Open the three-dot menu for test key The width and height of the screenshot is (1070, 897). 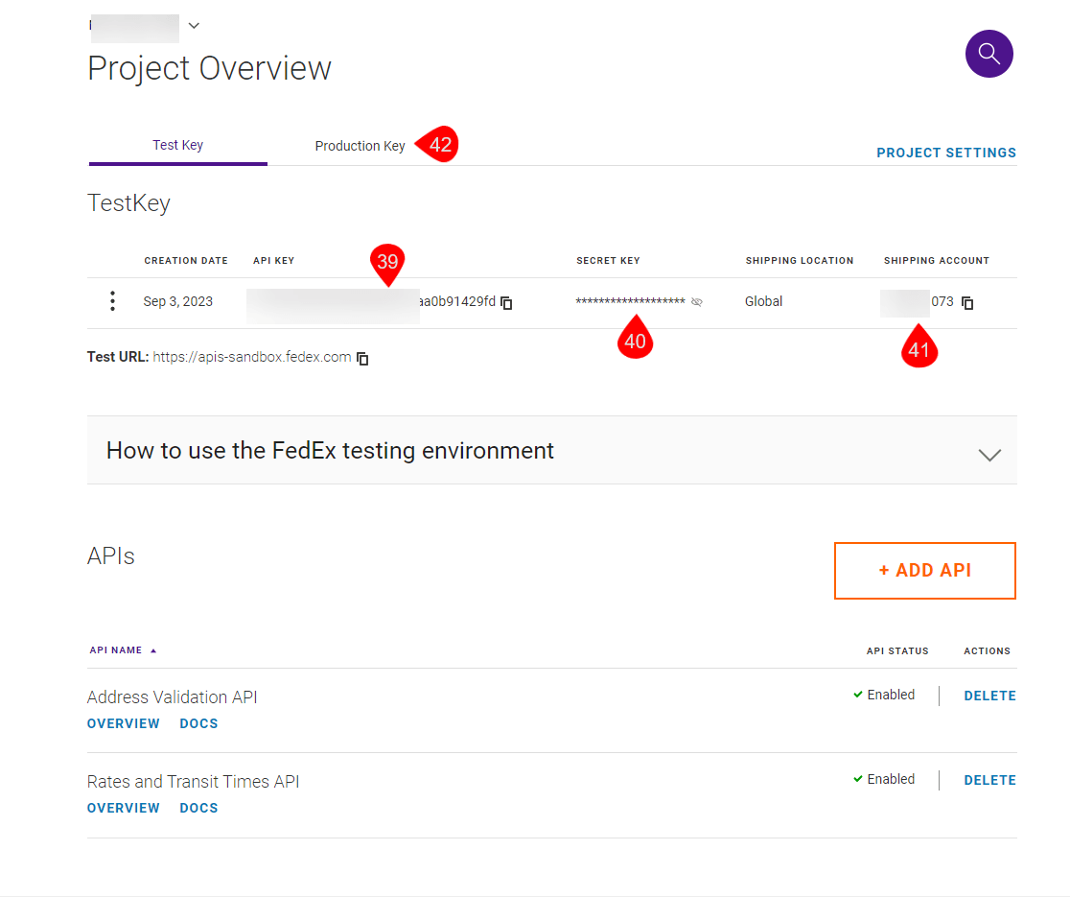coord(112,301)
